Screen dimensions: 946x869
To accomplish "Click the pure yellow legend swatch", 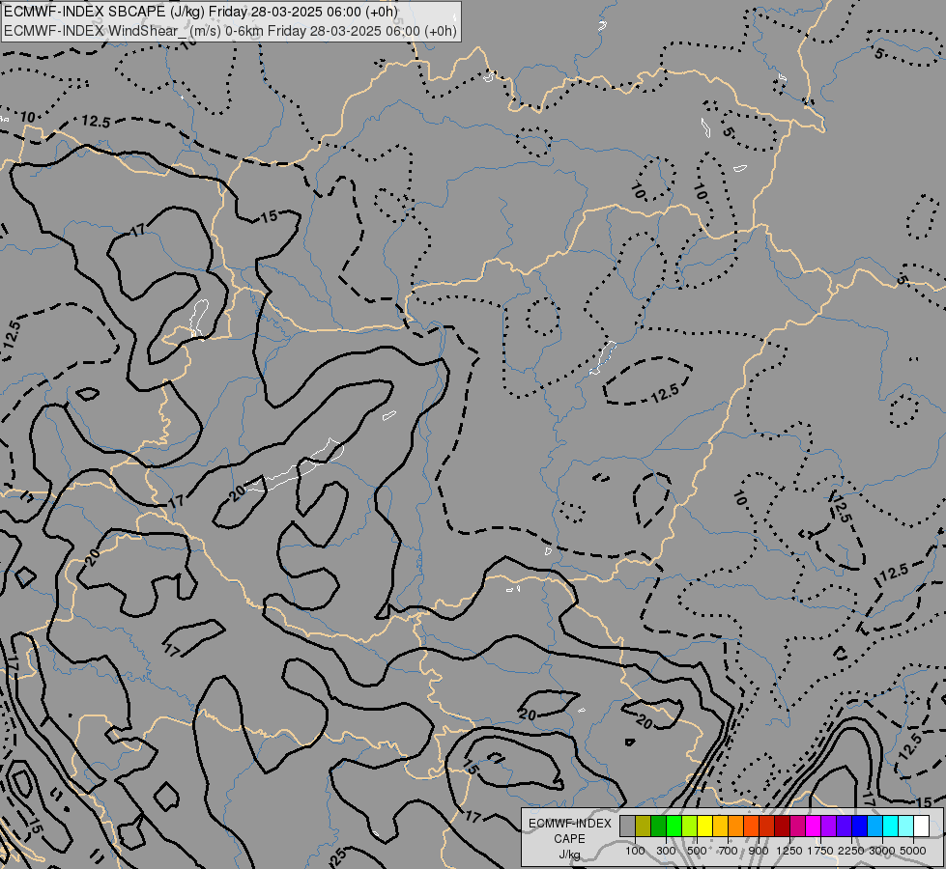I will 705,827.
